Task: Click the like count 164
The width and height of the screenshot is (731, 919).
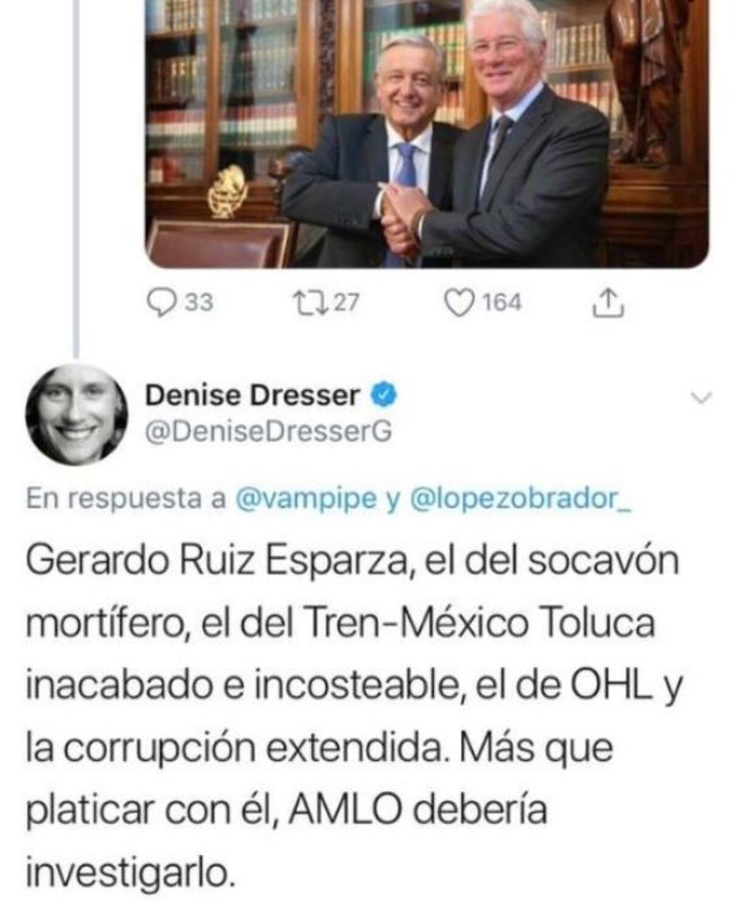Action: pos(502,302)
